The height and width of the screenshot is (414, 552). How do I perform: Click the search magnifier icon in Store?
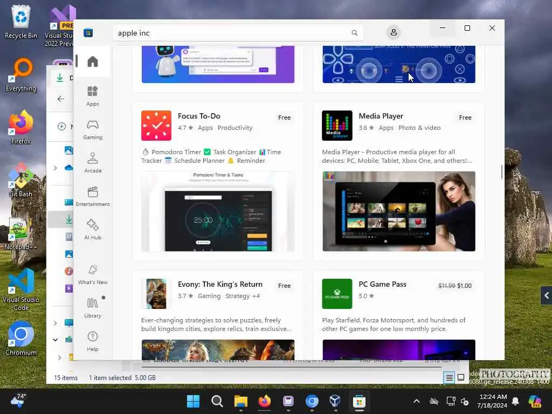point(355,33)
